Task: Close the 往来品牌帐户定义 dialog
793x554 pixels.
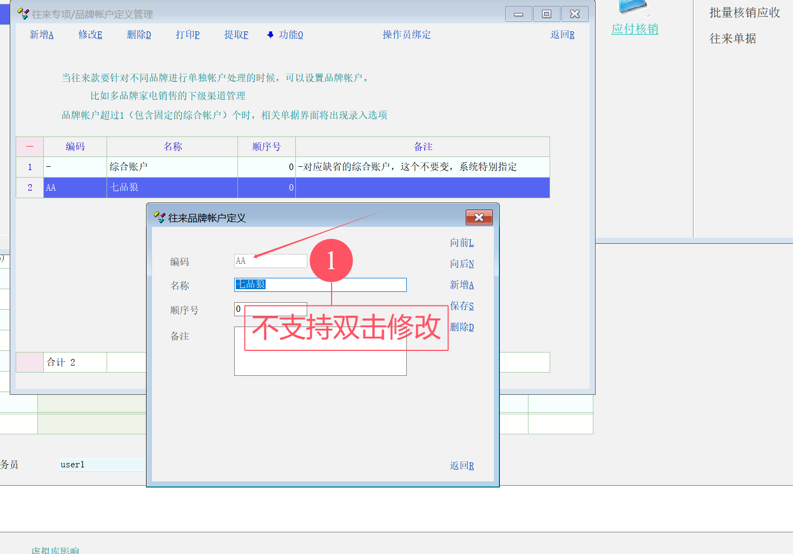Action: coord(479,218)
